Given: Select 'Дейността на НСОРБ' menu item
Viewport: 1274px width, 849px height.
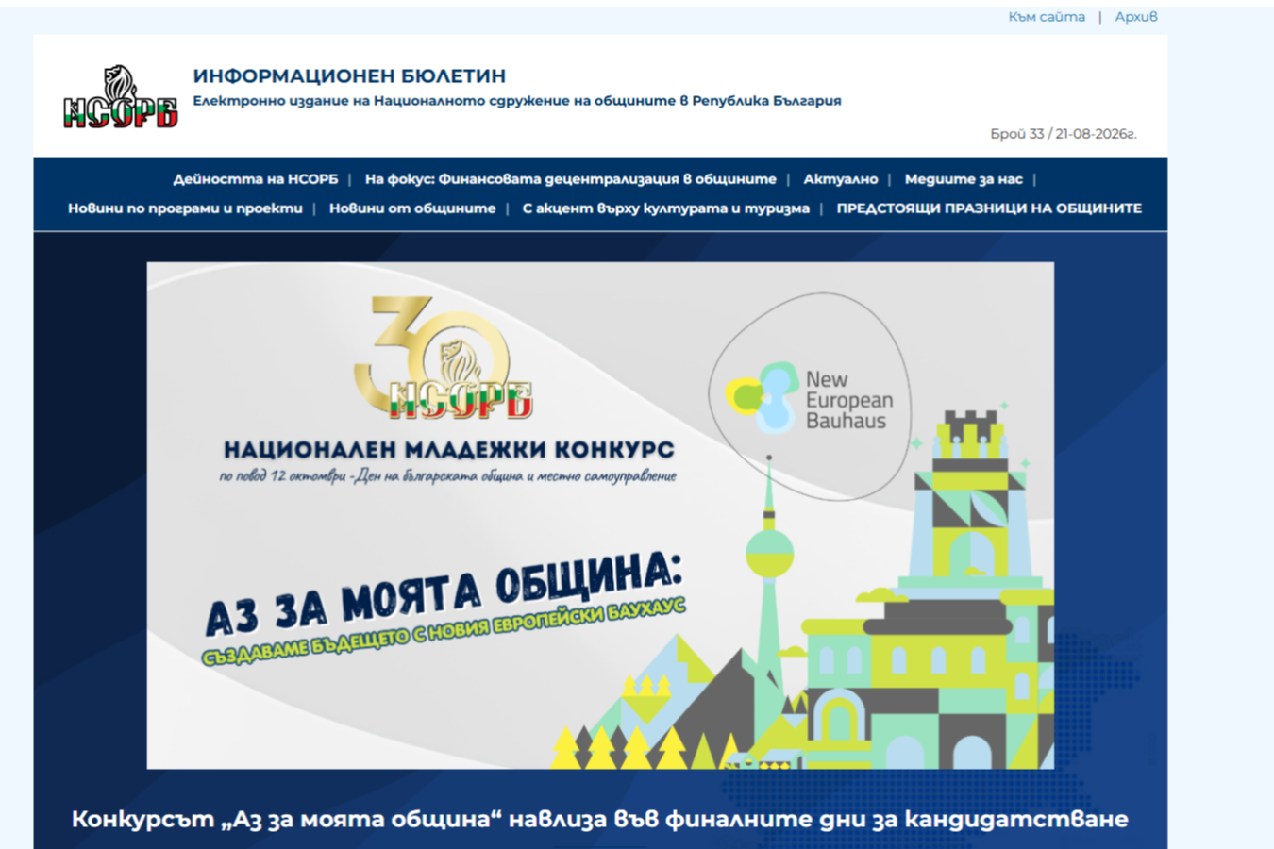Looking at the screenshot, I should (x=256, y=179).
